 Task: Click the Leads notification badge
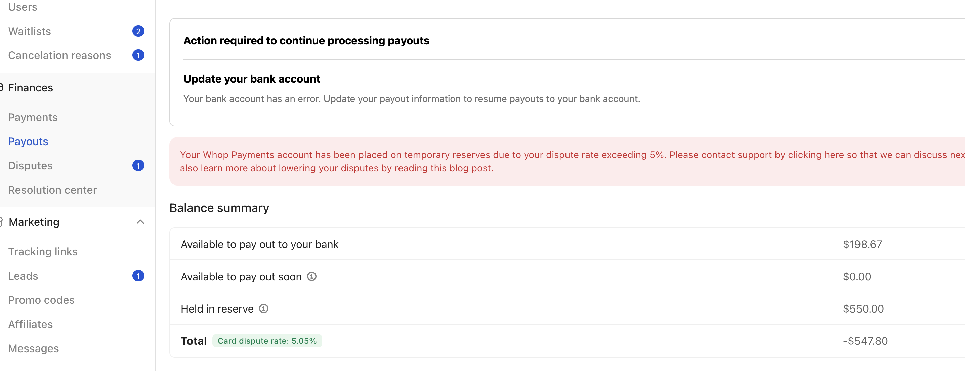(138, 276)
